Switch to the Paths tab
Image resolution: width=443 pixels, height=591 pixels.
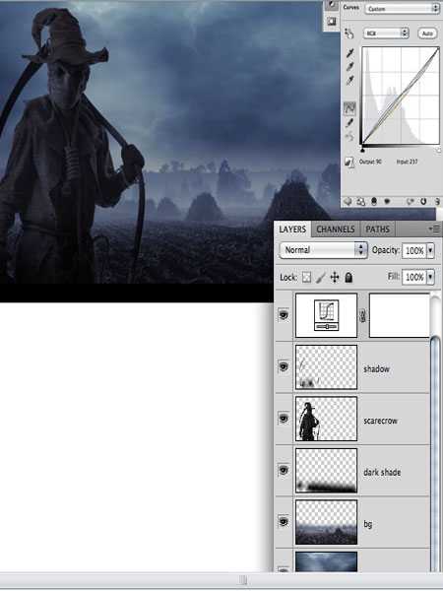coord(377,230)
